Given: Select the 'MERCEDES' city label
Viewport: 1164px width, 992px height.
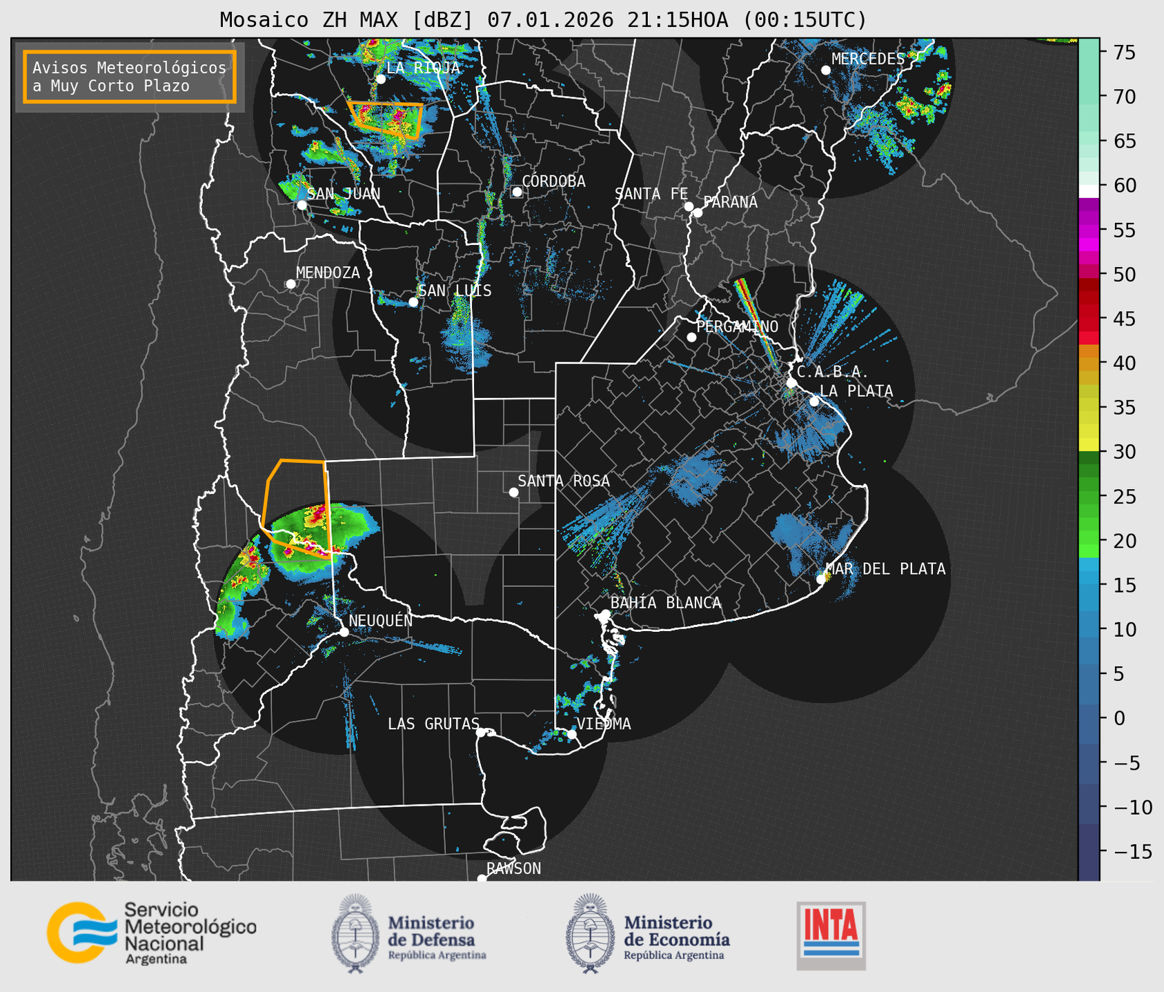Looking at the screenshot, I should [x=868, y=59].
